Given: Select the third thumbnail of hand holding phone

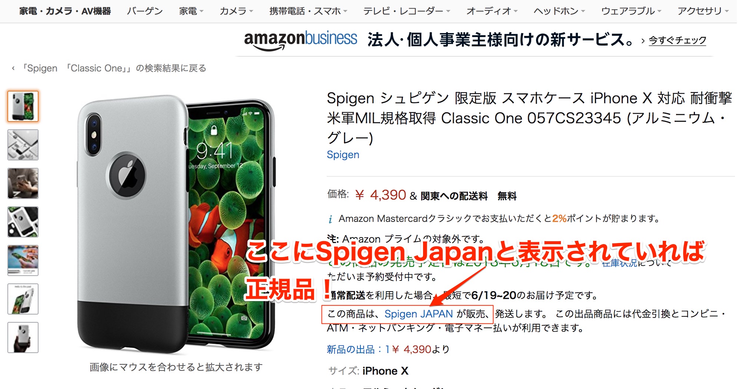Looking at the screenshot, I should [x=23, y=183].
